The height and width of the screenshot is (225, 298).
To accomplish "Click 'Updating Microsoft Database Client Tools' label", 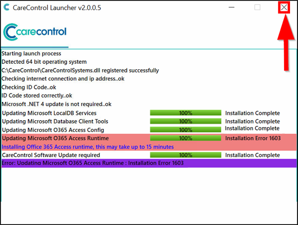I will [x=55, y=121].
